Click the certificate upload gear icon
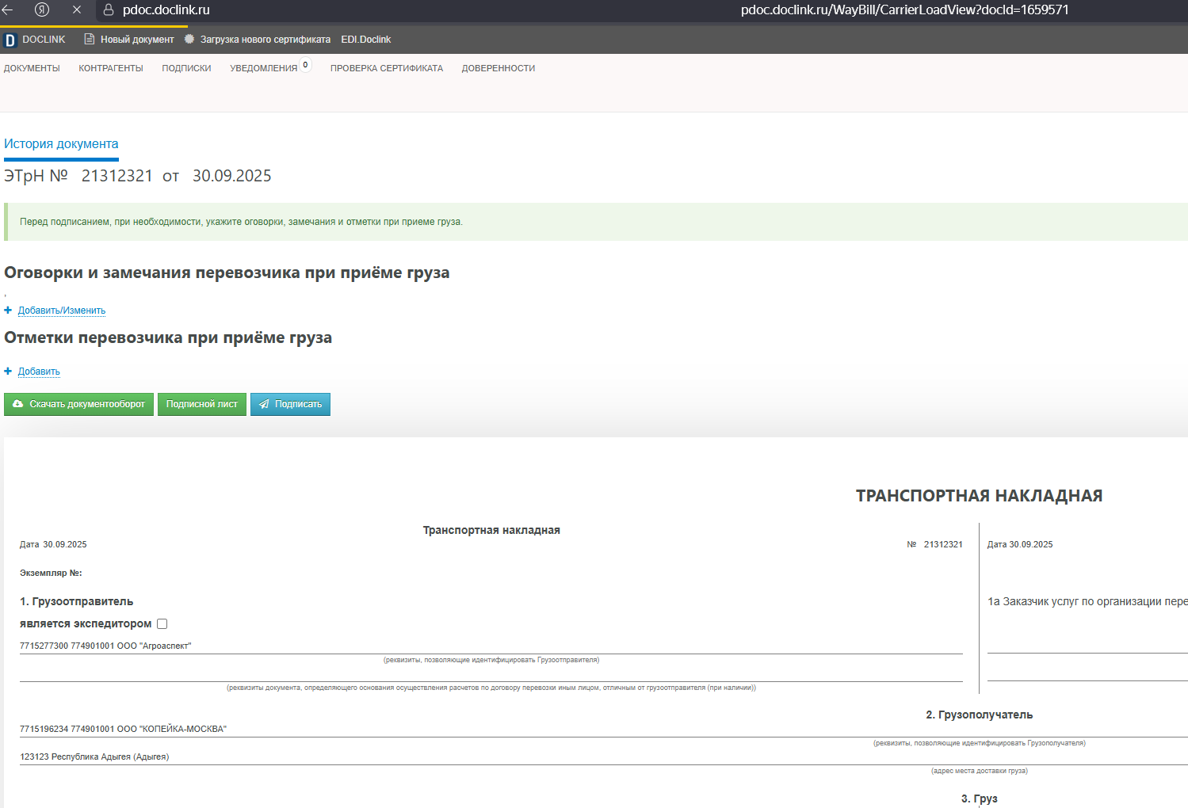1188x808 pixels. tap(189, 39)
